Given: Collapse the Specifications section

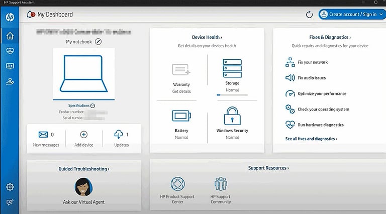Looking at the screenshot, I should (93, 105).
